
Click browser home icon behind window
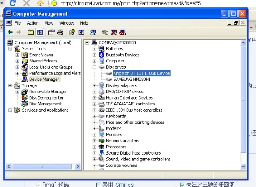[41, 3]
